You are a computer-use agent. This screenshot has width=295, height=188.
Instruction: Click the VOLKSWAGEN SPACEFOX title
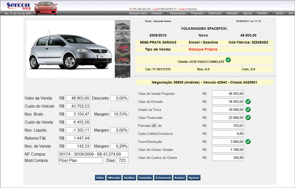pyautogui.click(x=204, y=29)
